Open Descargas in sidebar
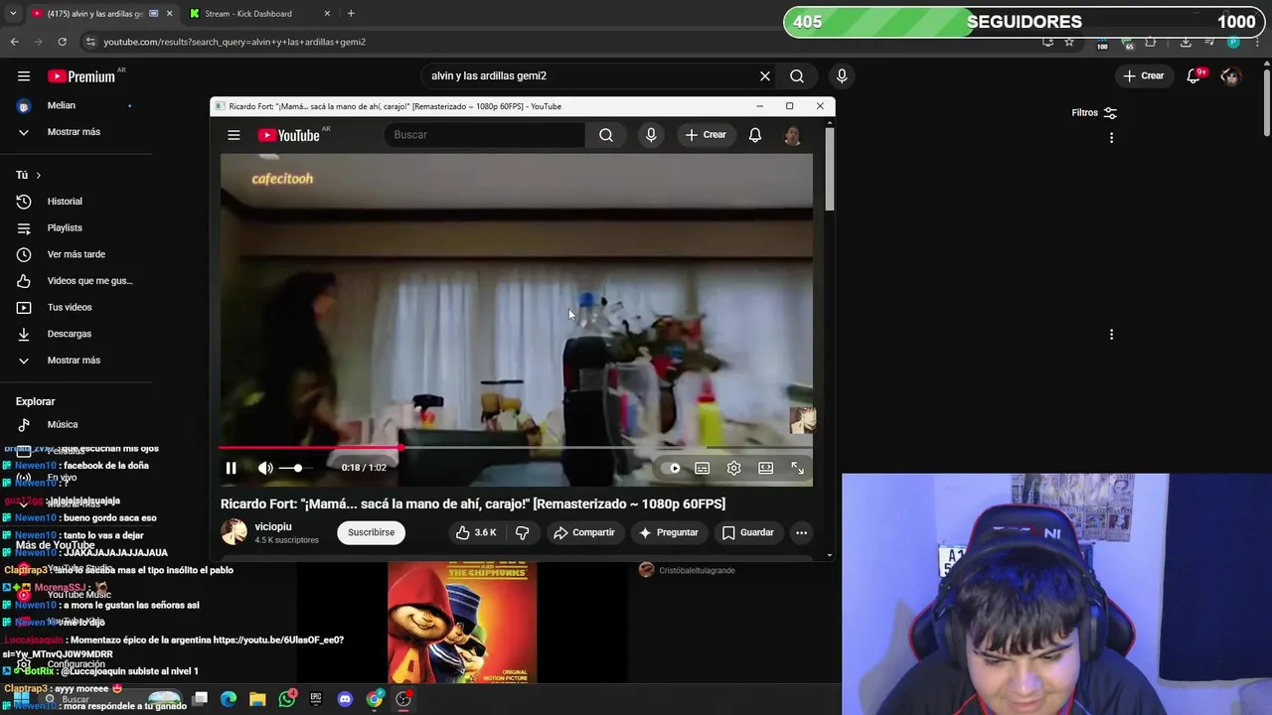1272x715 pixels. pyautogui.click(x=70, y=334)
